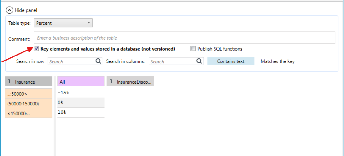Image resolution: width=344 pixels, height=156 pixels.
Task: Select the Insurance row header
Action: click(x=28, y=82)
